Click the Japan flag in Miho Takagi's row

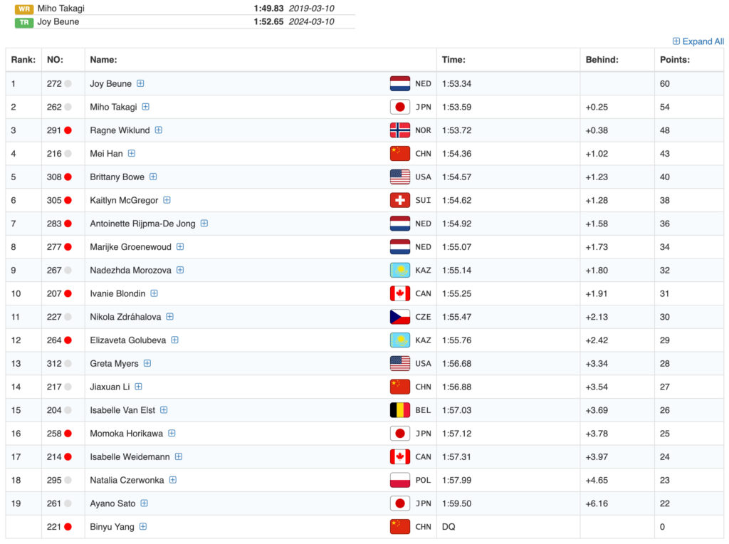(x=399, y=108)
